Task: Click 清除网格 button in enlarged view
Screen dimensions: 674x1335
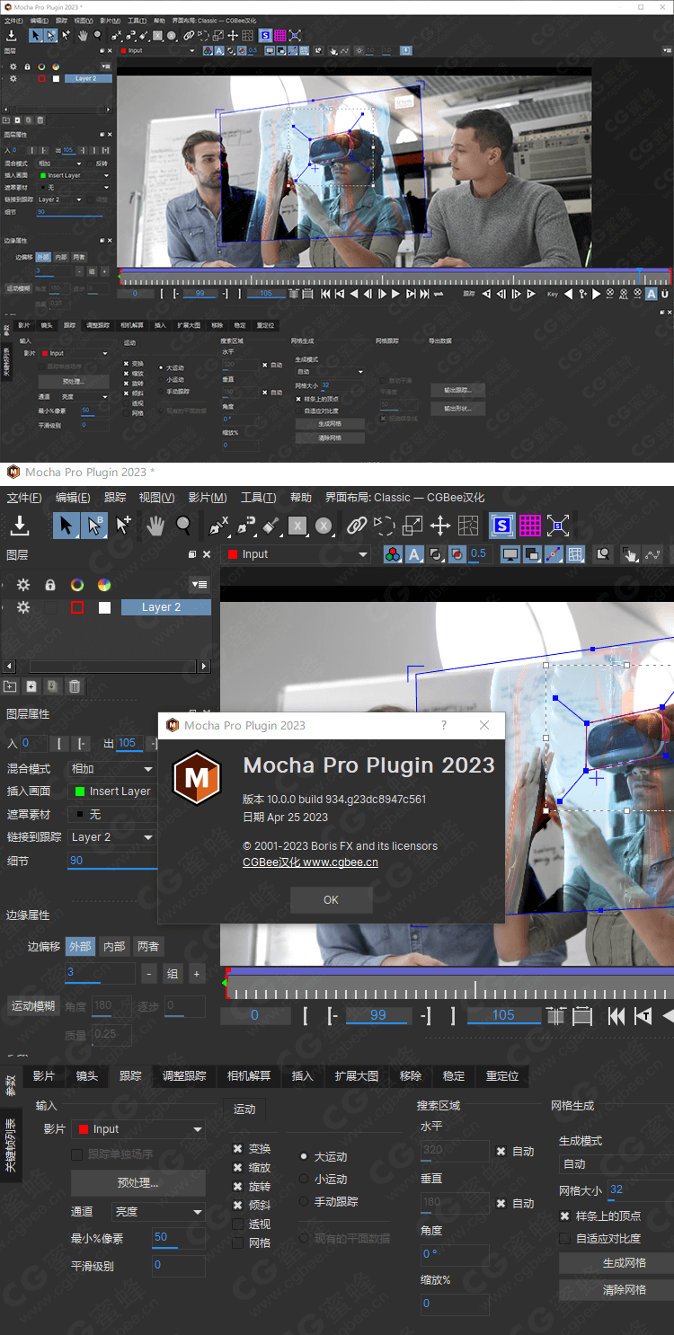Action: 616,1290
